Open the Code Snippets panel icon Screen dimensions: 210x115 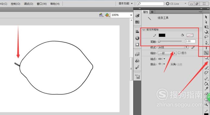[x=137, y=54]
